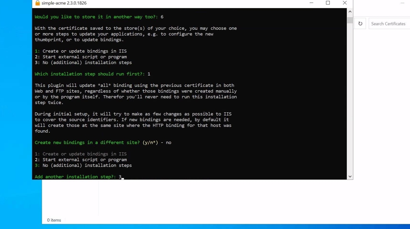
Task: Maximize the simple-acme console window
Action: [x=328, y=3]
